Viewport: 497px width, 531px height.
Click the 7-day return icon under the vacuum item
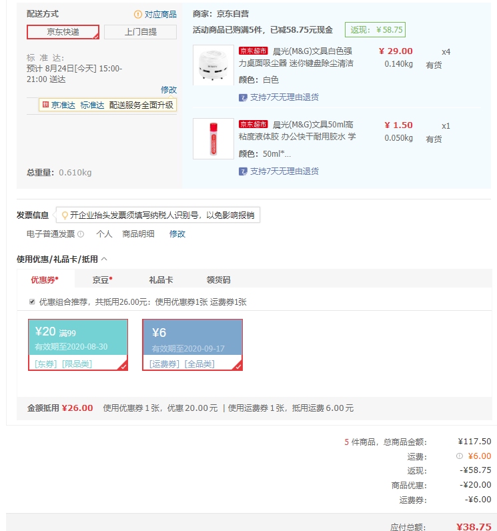tap(243, 97)
